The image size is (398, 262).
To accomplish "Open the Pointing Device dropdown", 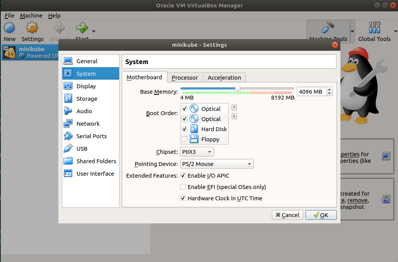I will [217, 164].
